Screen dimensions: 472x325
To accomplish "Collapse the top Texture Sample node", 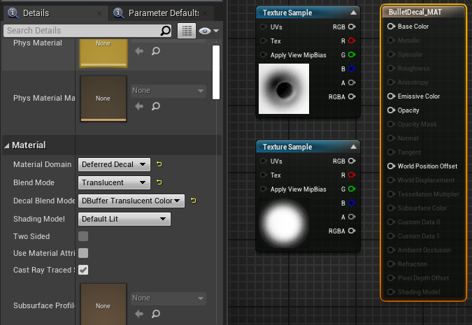I will tap(353, 13).
